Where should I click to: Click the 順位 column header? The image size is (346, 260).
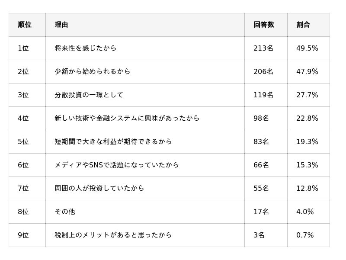(x=25, y=25)
